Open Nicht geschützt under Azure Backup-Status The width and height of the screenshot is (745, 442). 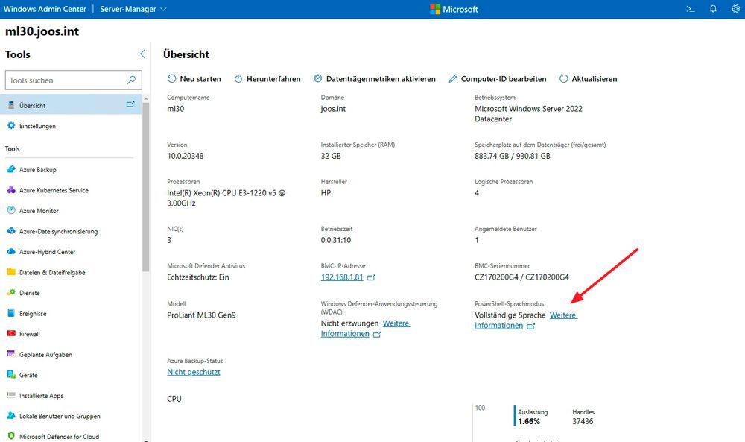(x=194, y=371)
